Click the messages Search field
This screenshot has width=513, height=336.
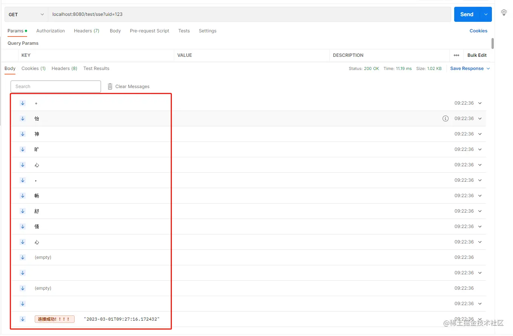tap(56, 87)
